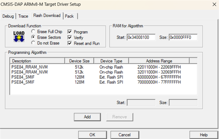Viewport: 219px width, 139px height.
Task: Select the Erase Sectors radio button
Action: (x=33, y=37)
